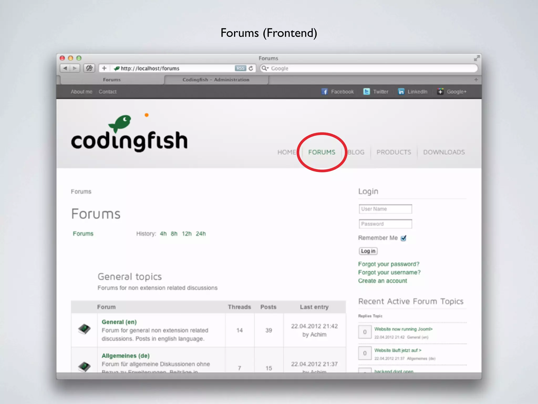Click the add bookmark plus button
Viewport: 538px width, 404px height.
pyautogui.click(x=104, y=68)
